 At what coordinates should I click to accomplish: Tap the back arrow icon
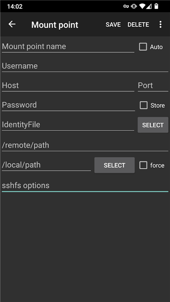point(12,24)
